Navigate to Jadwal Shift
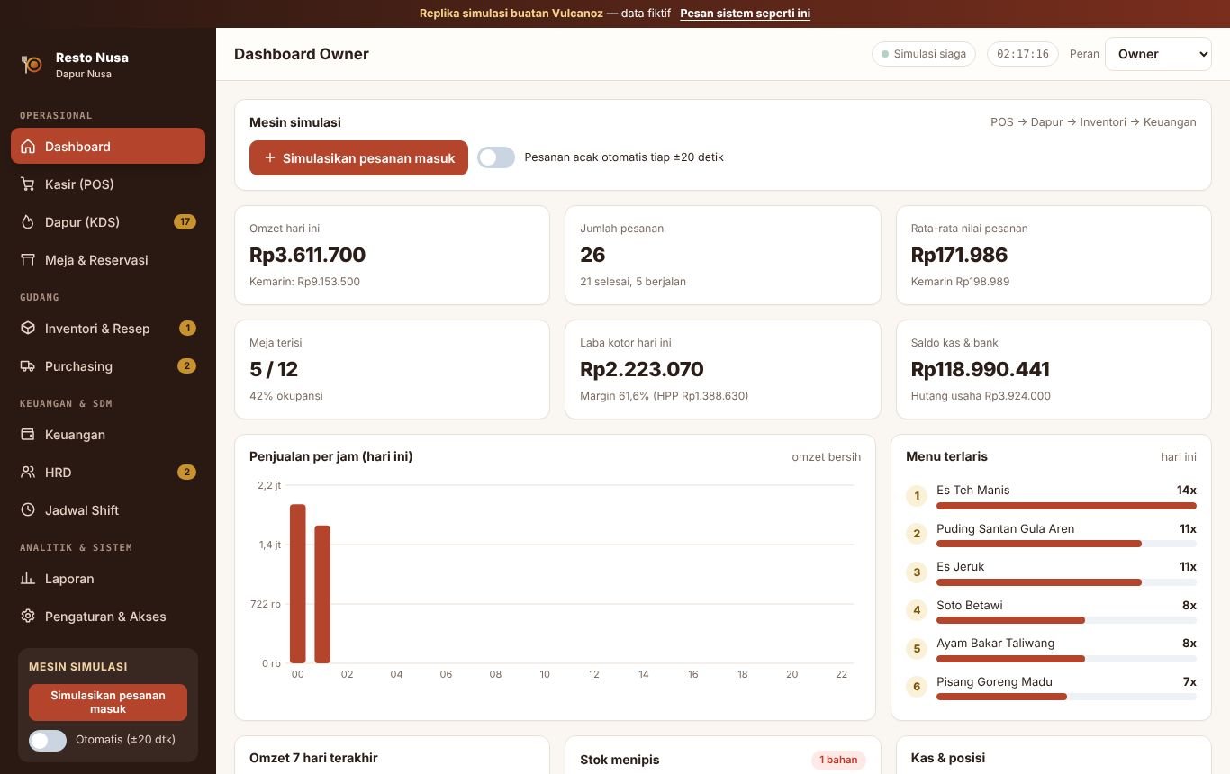 pyautogui.click(x=108, y=510)
